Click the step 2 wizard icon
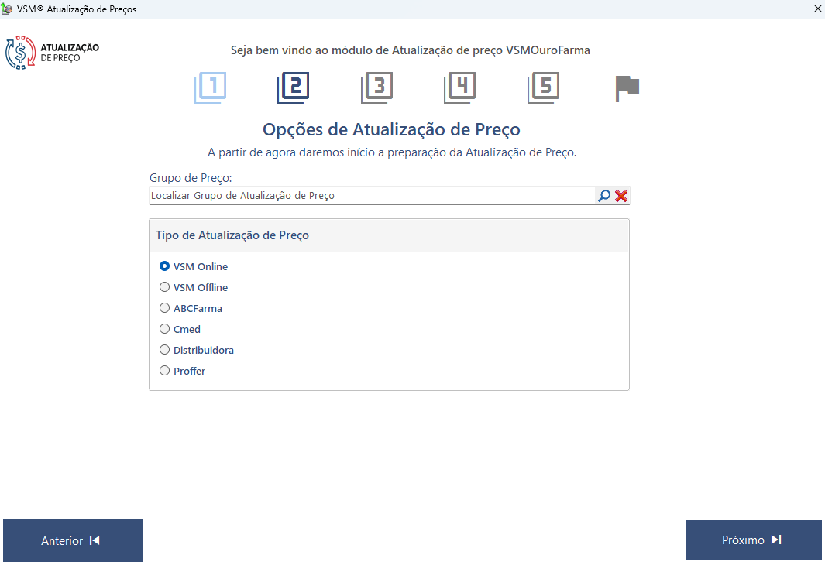Viewport: 825px width, 562px height. click(x=294, y=87)
